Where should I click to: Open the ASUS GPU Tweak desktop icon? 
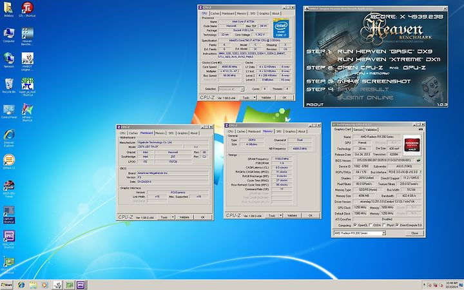tap(8, 189)
